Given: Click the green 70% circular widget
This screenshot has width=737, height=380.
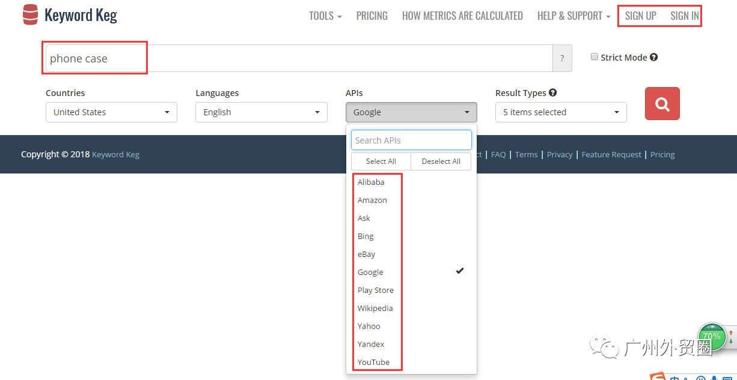Looking at the screenshot, I should tap(712, 337).
